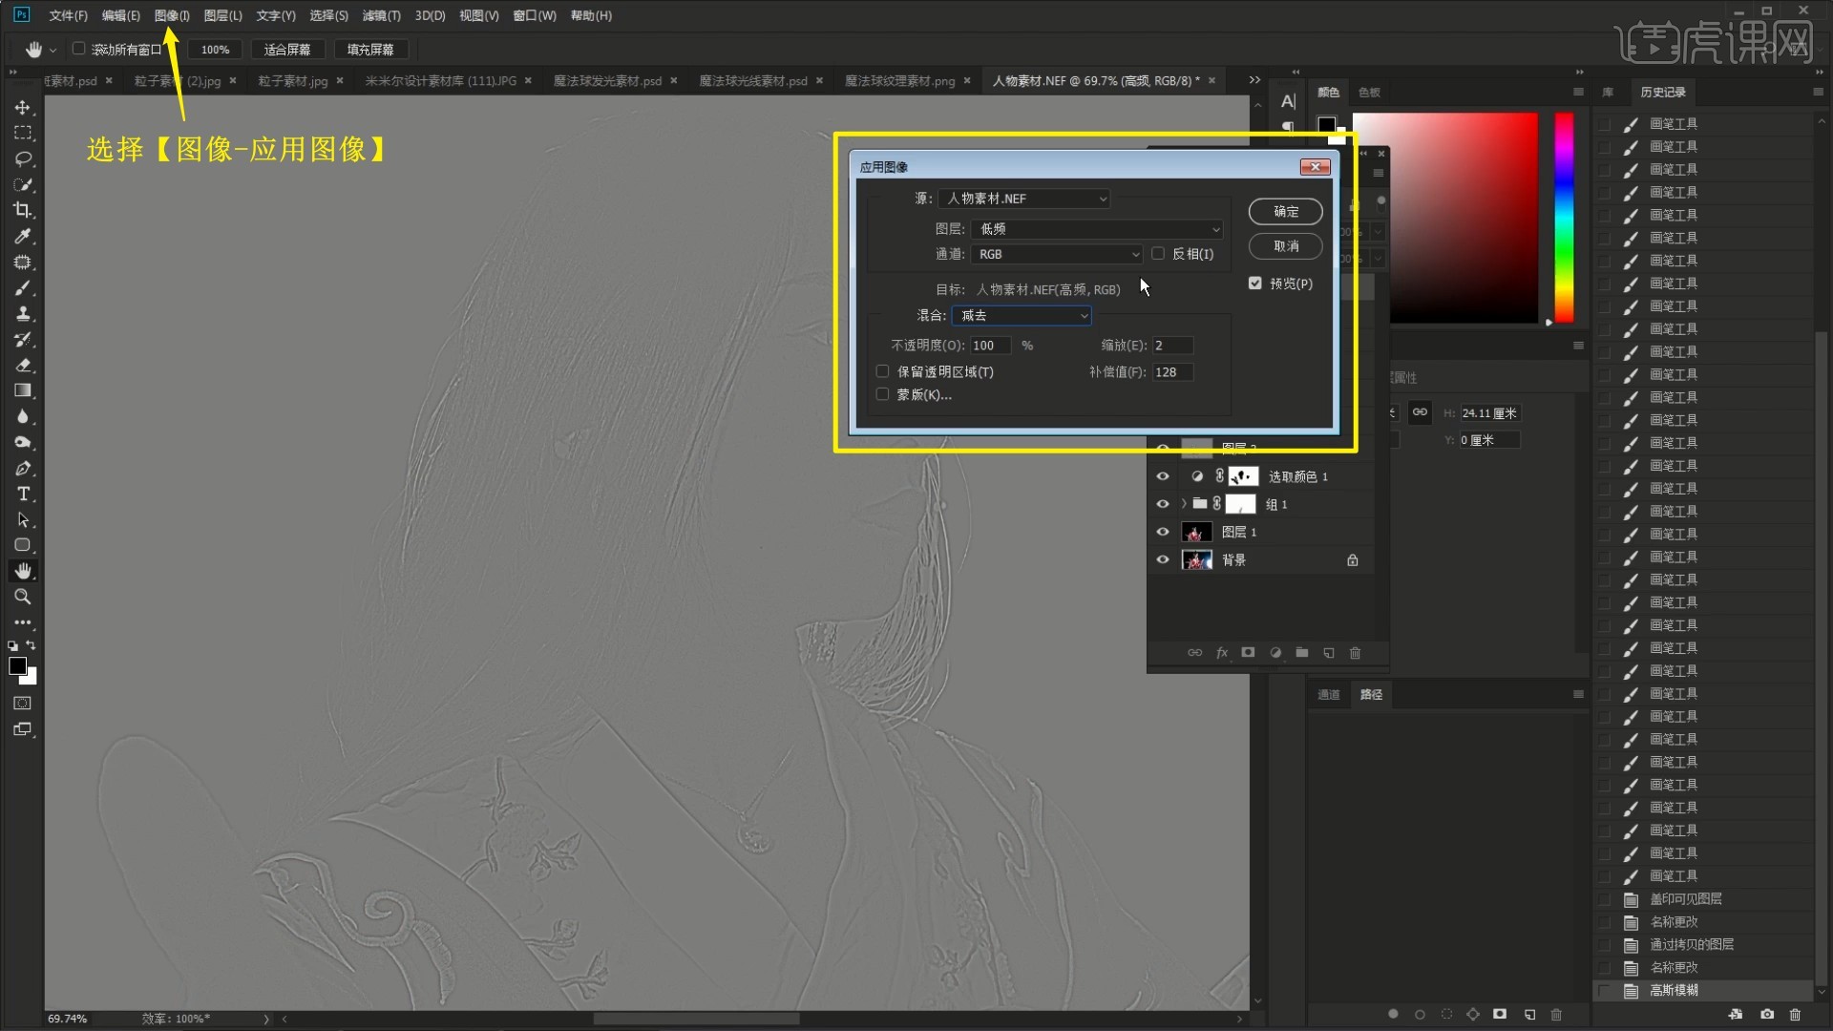This screenshot has height=1031, width=1833.
Task: Click the 适合屏幕 fit screen button
Action: point(287,50)
